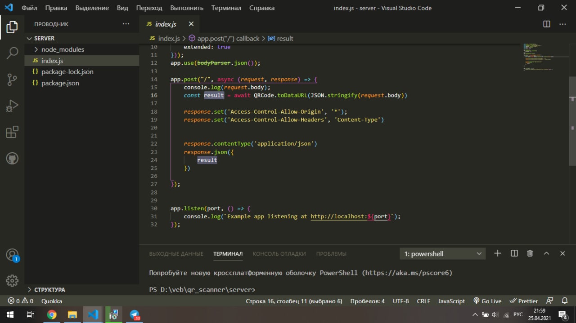Viewport: 576px width, 323px height.
Task: Open the GitHub view in activity bar
Action: click(x=12, y=158)
